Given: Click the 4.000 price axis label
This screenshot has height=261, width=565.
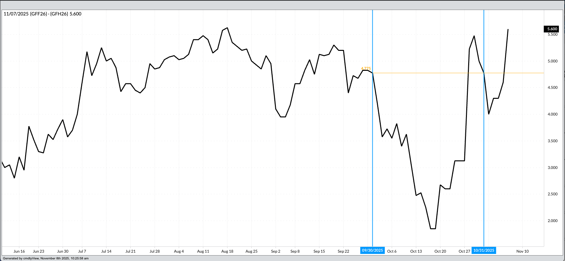Looking at the screenshot, I should click(552, 114).
